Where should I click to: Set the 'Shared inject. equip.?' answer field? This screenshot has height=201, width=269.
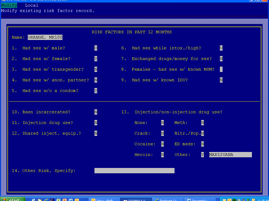tap(96, 133)
